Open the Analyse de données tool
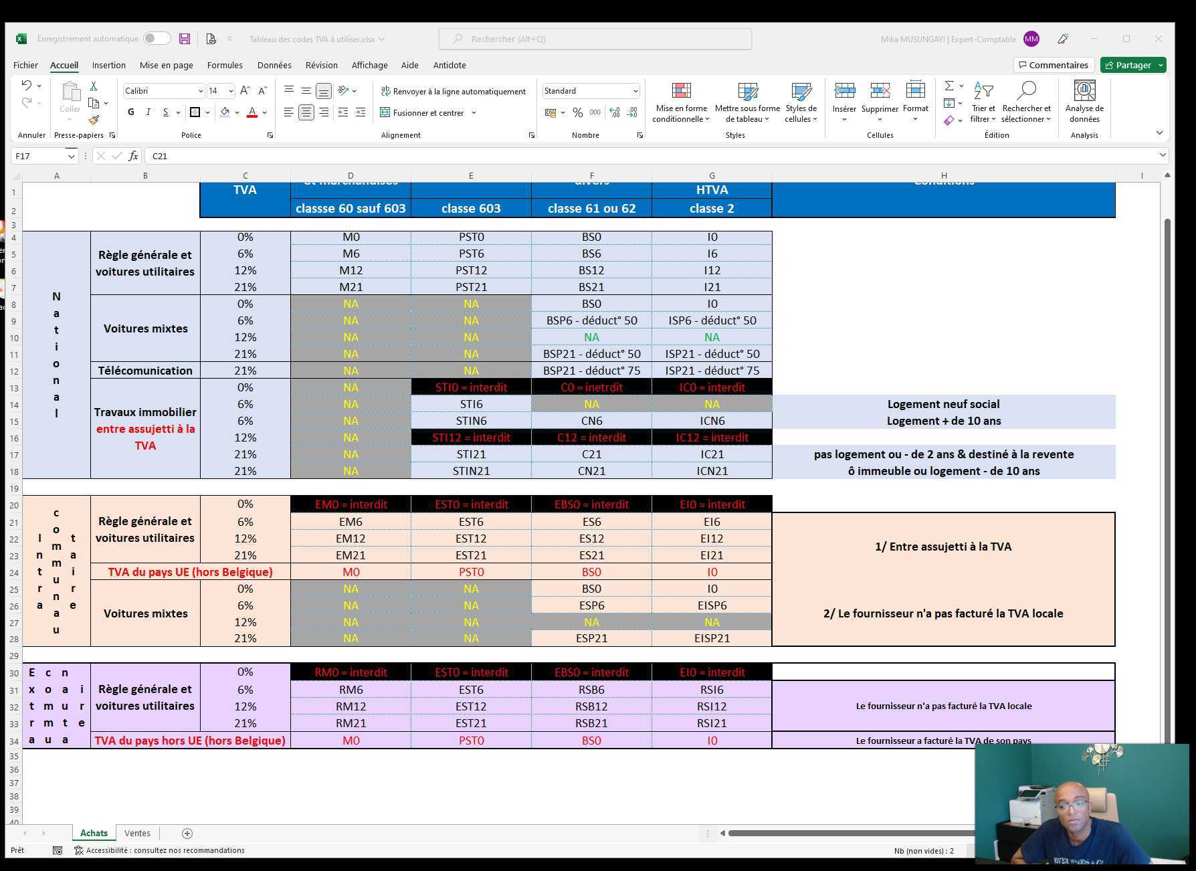This screenshot has height=871, width=1196. 1084,101
